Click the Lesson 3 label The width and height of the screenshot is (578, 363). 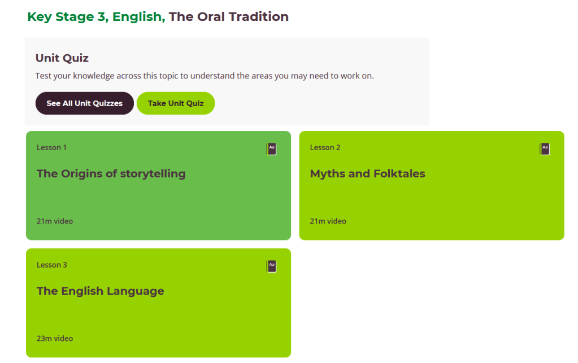coord(51,265)
